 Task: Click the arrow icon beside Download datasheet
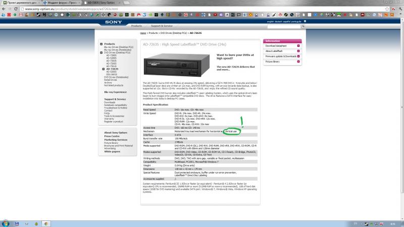[x=298, y=46]
